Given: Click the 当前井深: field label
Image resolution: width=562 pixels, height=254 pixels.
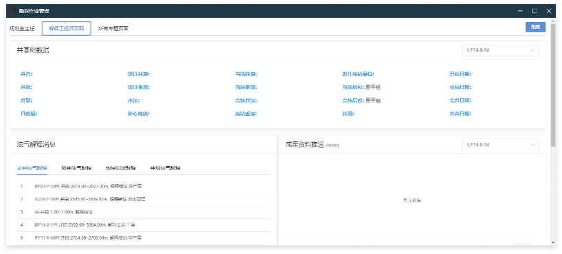Looking at the screenshot, I should coord(246,74).
